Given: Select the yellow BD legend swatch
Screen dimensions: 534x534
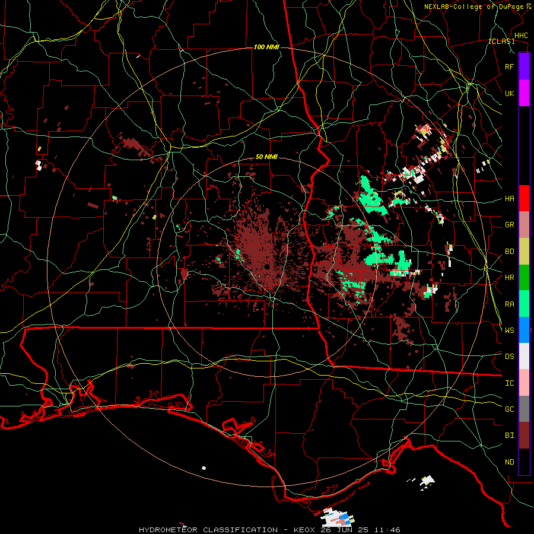Looking at the screenshot, I should tap(524, 252).
